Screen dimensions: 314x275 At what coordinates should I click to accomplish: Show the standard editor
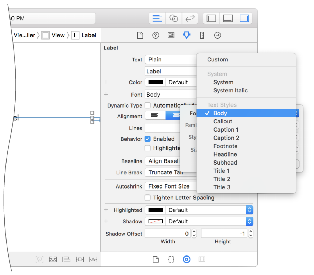[157, 18]
